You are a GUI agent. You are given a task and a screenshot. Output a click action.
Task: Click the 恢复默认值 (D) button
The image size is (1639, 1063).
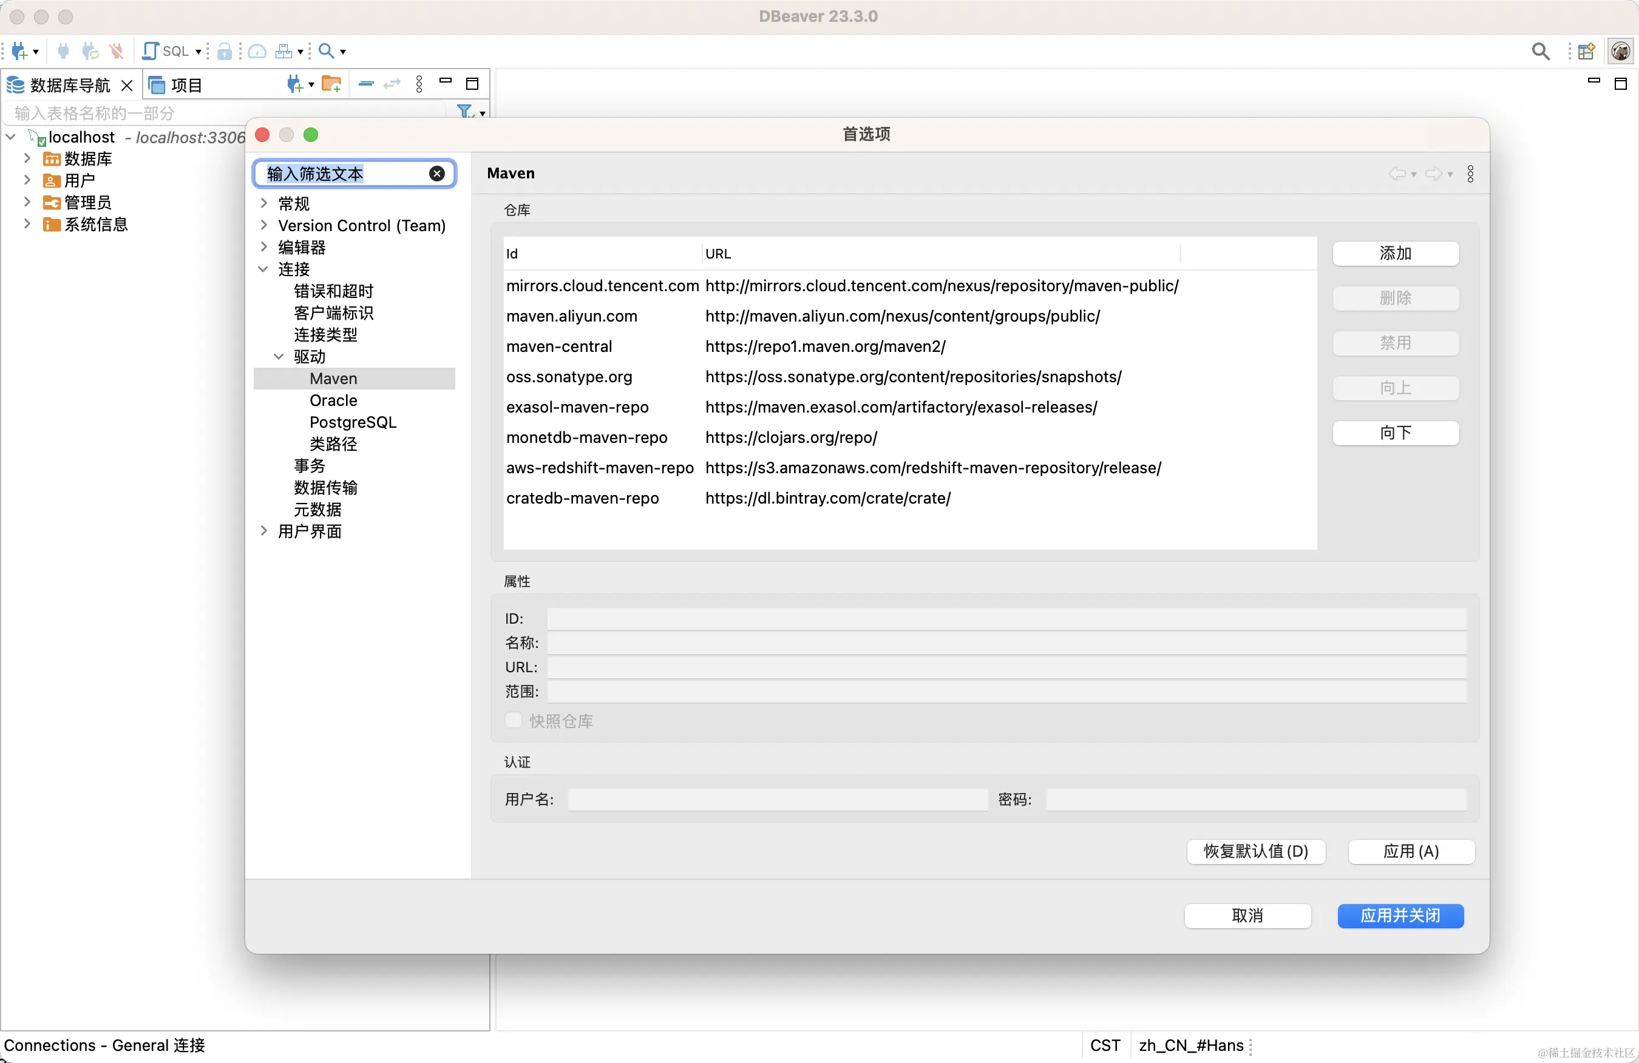pyautogui.click(x=1255, y=851)
